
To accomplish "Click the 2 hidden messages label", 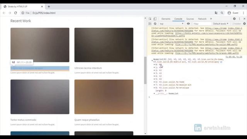I will pyautogui.click(x=237, y=24).
